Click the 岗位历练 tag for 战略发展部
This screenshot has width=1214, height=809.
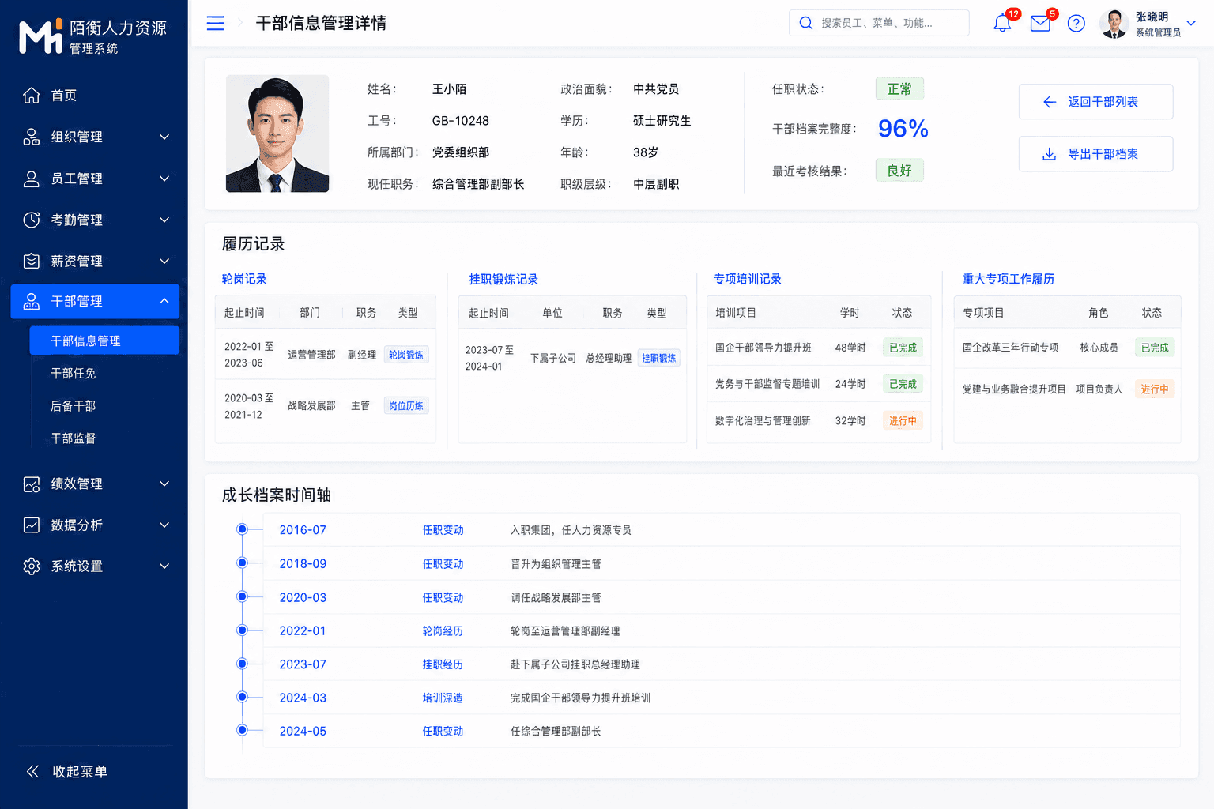point(406,406)
